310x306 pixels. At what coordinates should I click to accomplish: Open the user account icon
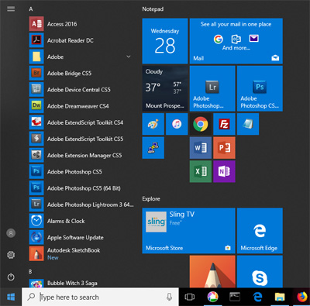click(x=11, y=233)
